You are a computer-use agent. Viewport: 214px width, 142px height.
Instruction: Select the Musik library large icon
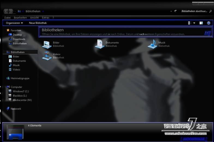pyautogui.click(x=152, y=44)
